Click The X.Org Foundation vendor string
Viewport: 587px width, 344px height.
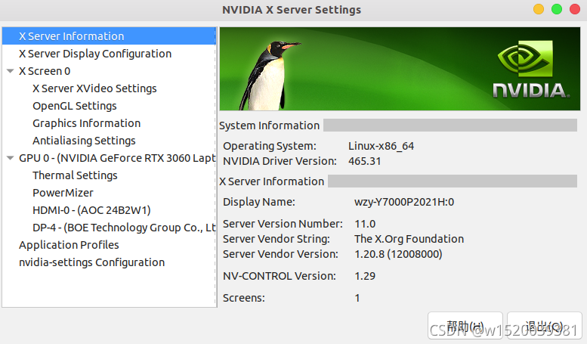[x=409, y=239]
